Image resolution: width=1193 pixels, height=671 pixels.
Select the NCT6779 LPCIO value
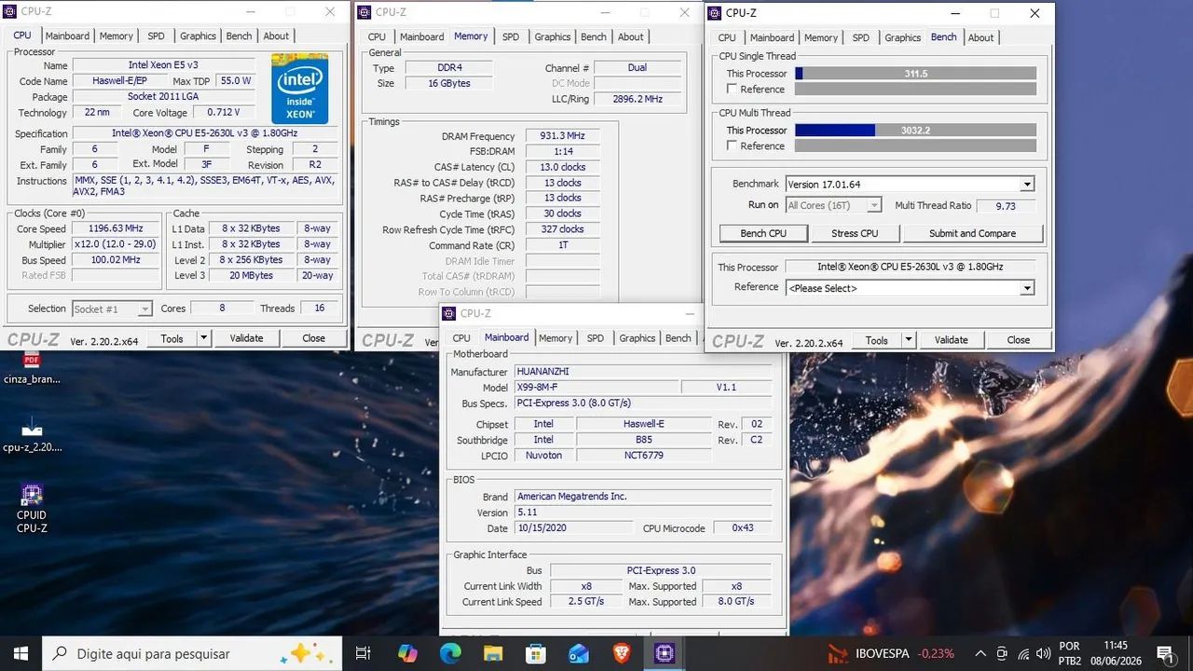[x=643, y=456]
